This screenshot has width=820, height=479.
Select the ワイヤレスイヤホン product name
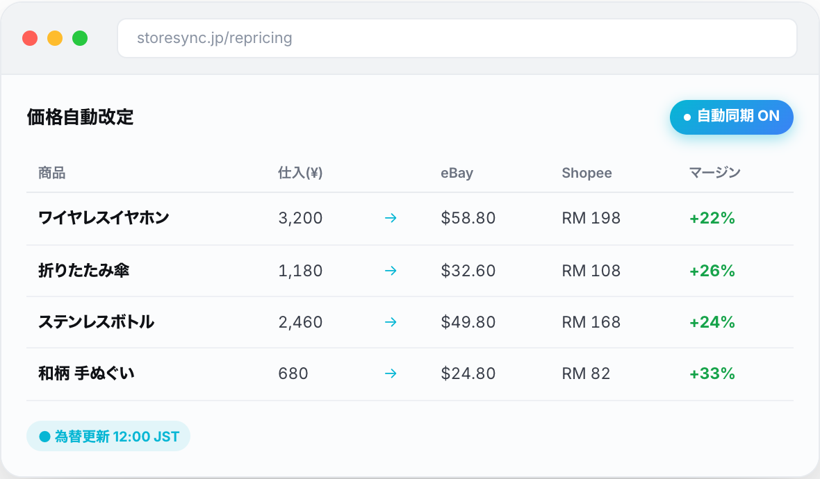click(104, 218)
